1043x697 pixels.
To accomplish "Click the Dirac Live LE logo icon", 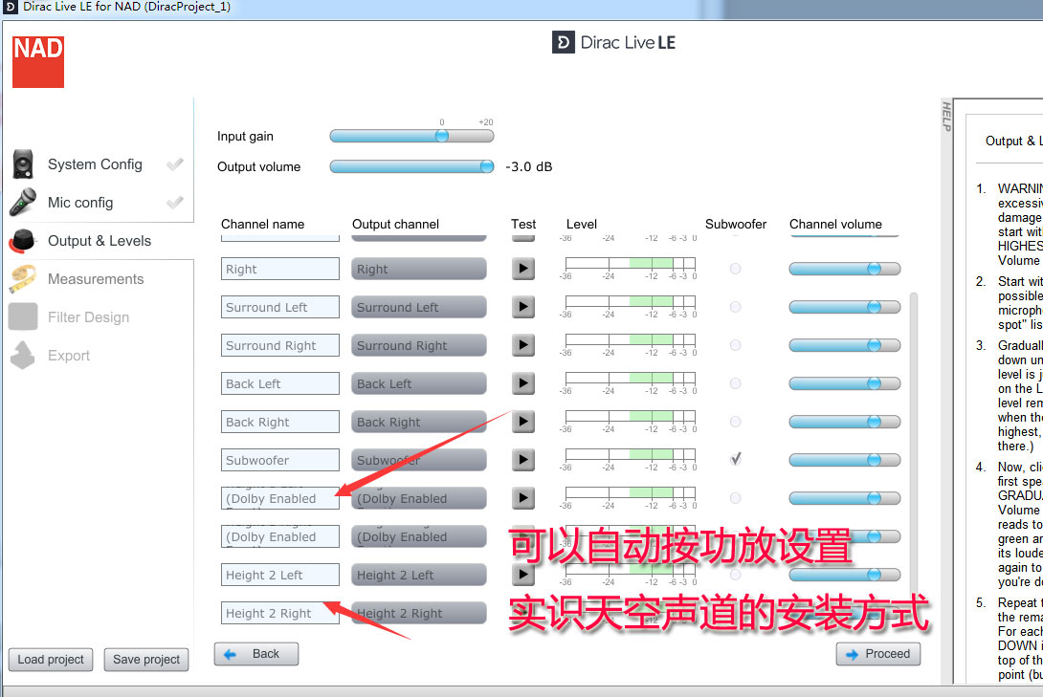I will [x=563, y=42].
